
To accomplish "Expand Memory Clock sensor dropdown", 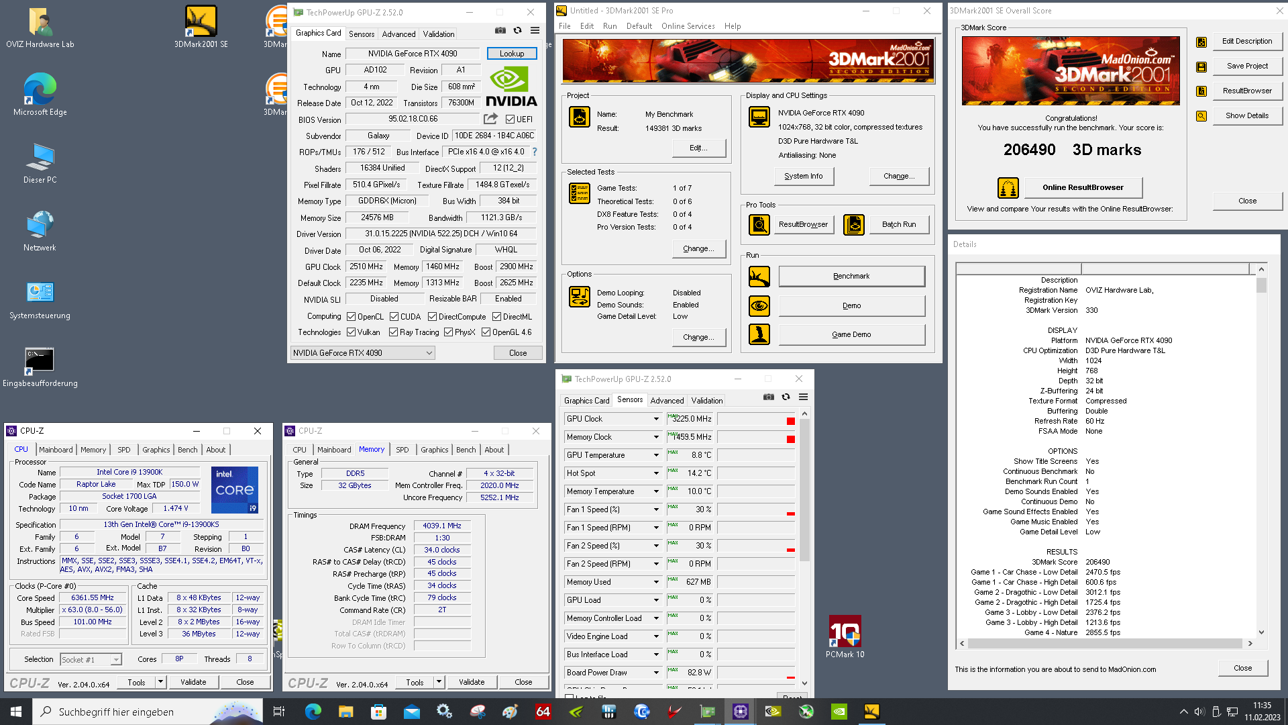I will (656, 437).
